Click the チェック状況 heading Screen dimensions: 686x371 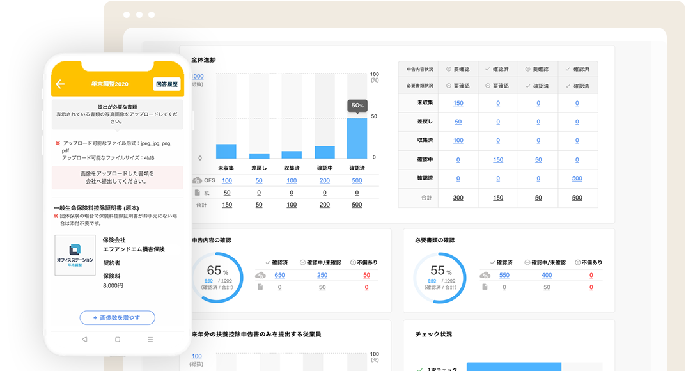(433, 335)
